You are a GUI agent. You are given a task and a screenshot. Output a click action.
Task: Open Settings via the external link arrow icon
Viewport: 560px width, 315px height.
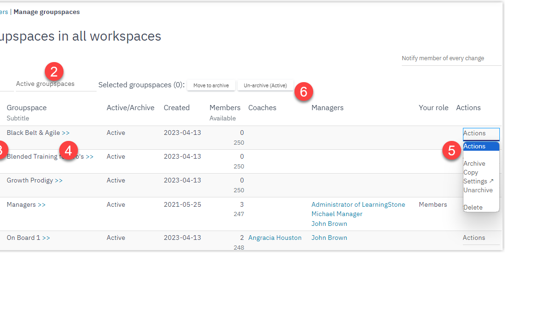tap(492, 181)
